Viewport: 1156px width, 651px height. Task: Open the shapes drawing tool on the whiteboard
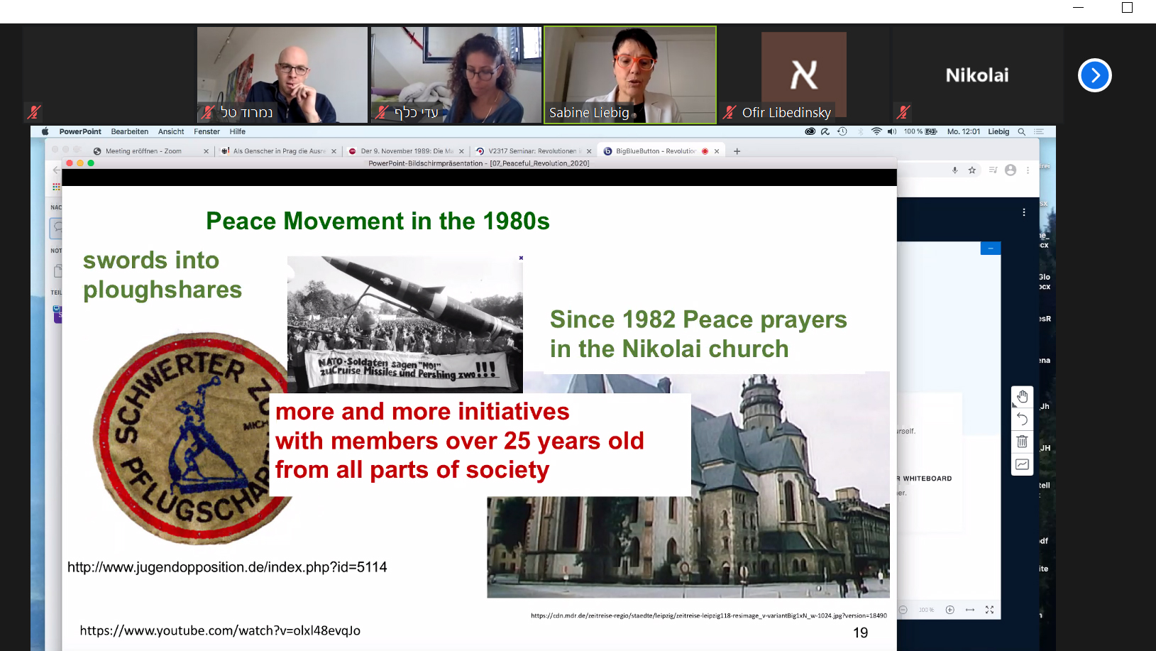pyautogui.click(x=1023, y=463)
